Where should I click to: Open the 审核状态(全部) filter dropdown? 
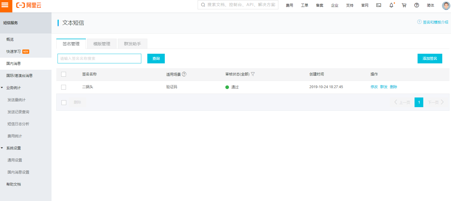(x=240, y=74)
